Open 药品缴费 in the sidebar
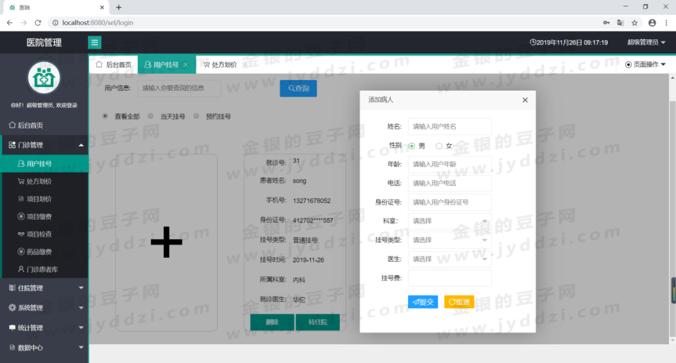676x363 pixels. tap(44, 252)
